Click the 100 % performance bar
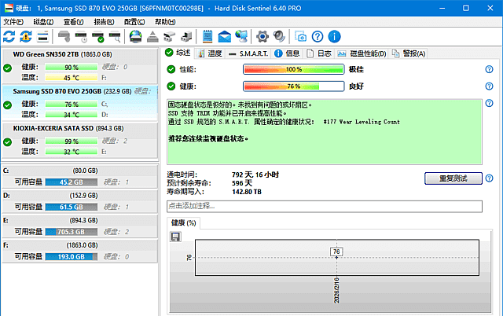The image size is (503, 316). coord(293,69)
